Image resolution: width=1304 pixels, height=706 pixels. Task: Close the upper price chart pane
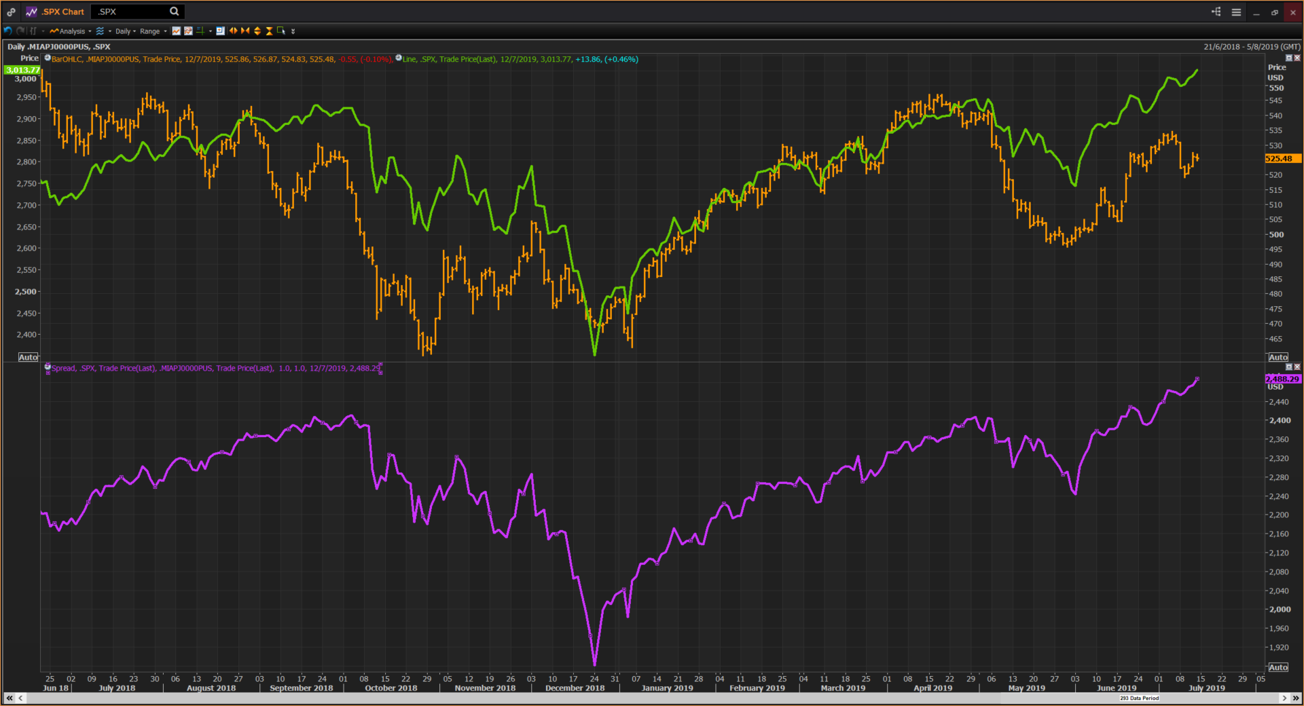click(x=1297, y=58)
